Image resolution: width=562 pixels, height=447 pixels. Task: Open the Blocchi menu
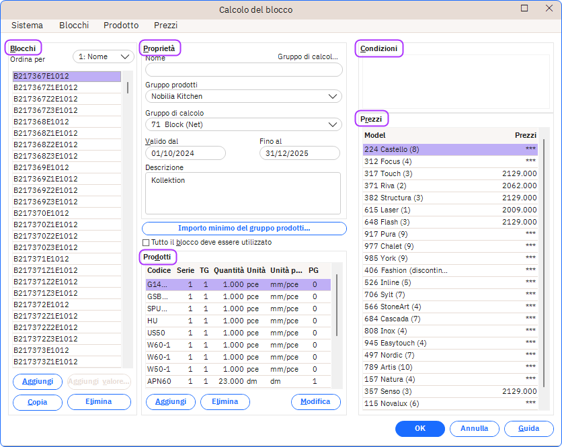pos(74,25)
